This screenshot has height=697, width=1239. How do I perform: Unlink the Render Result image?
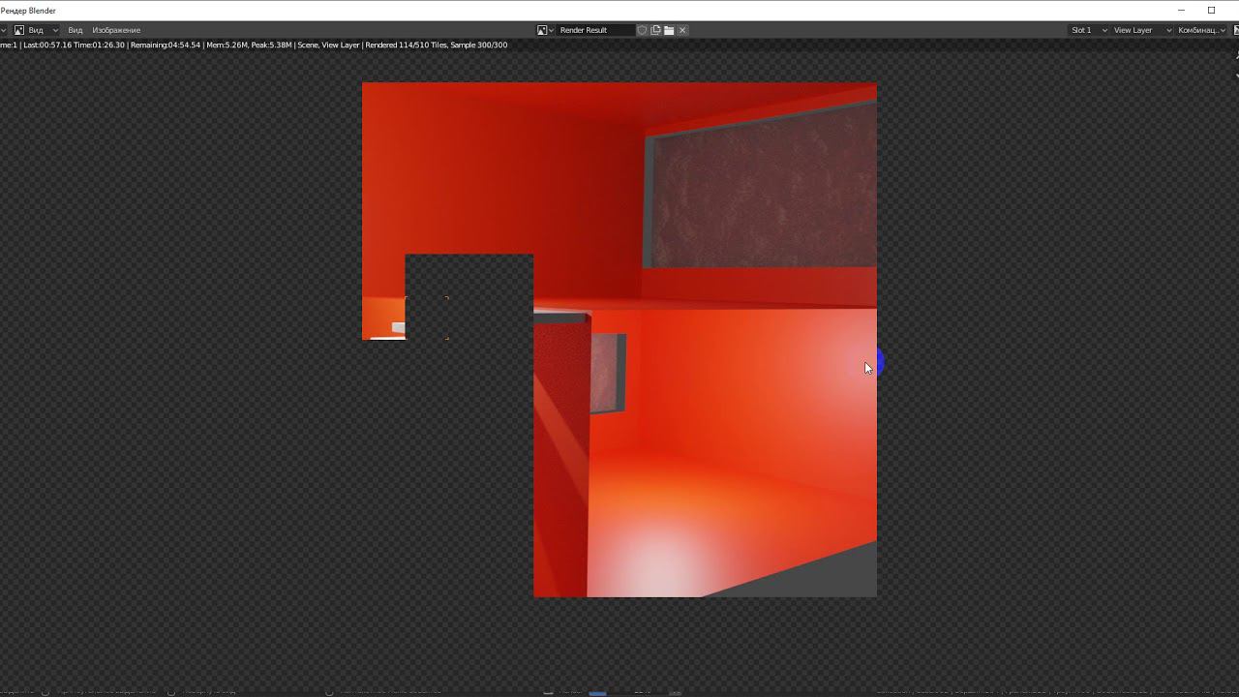[x=682, y=30]
